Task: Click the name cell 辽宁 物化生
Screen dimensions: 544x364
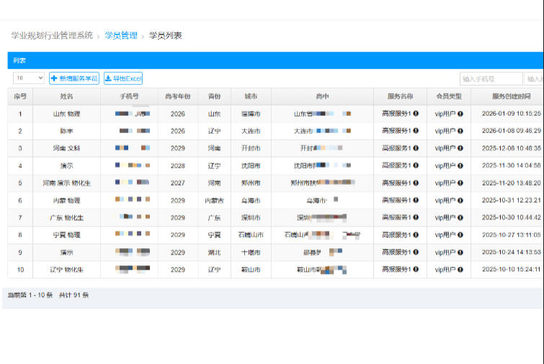Action: [x=66, y=270]
